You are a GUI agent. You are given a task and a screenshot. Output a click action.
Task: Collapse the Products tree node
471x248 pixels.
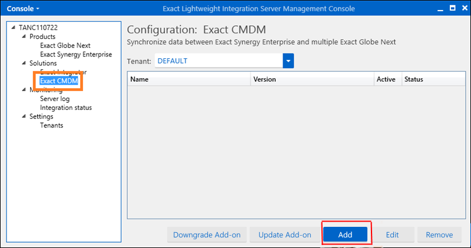click(24, 36)
